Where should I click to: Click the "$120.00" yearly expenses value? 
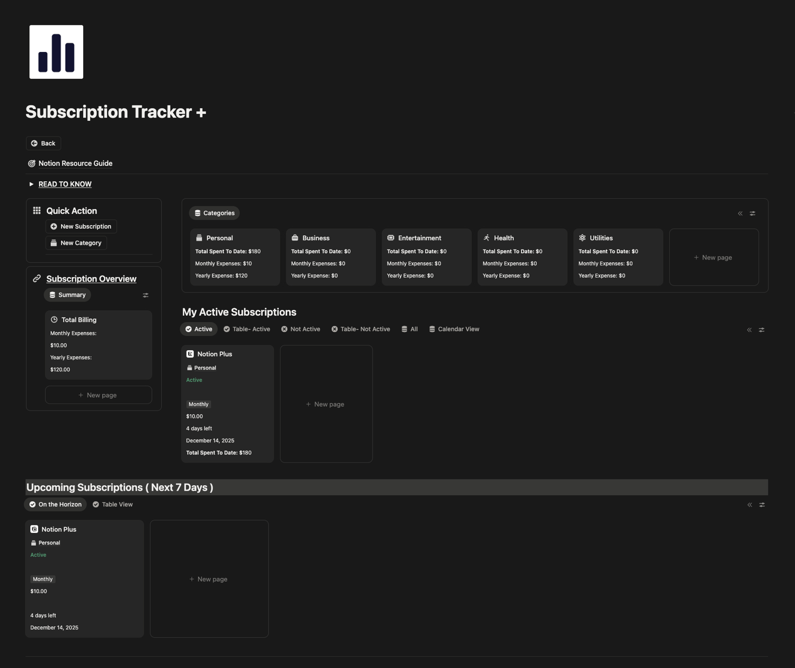pos(60,370)
